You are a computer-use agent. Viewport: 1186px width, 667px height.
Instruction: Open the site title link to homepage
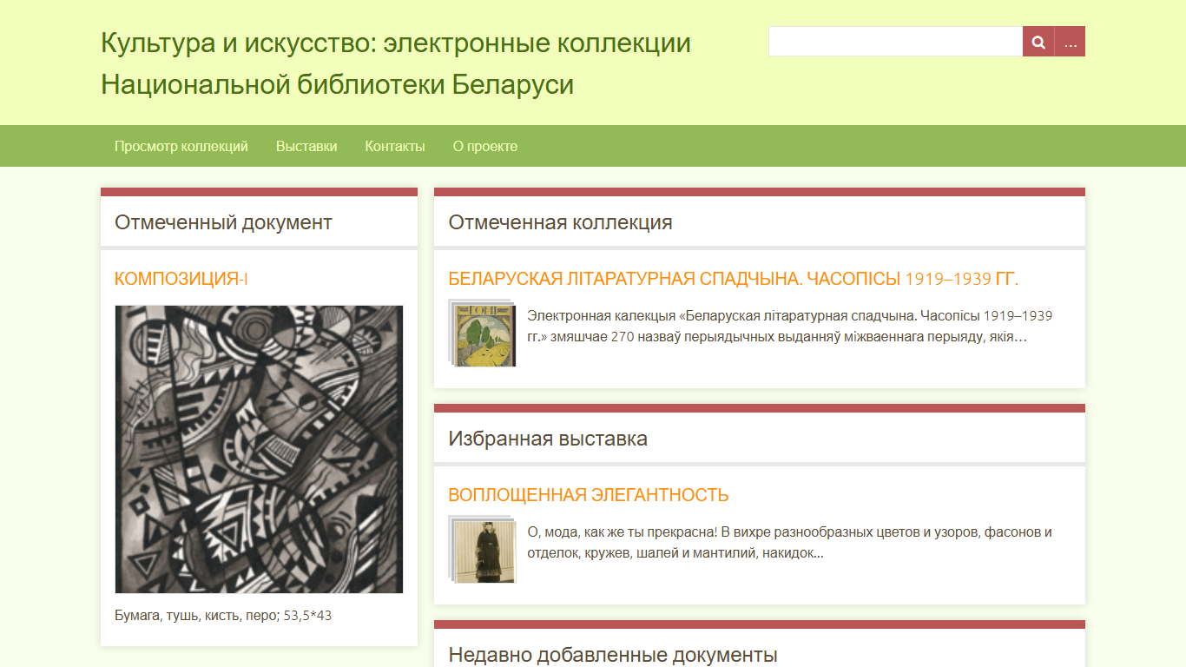pyautogui.click(x=396, y=63)
